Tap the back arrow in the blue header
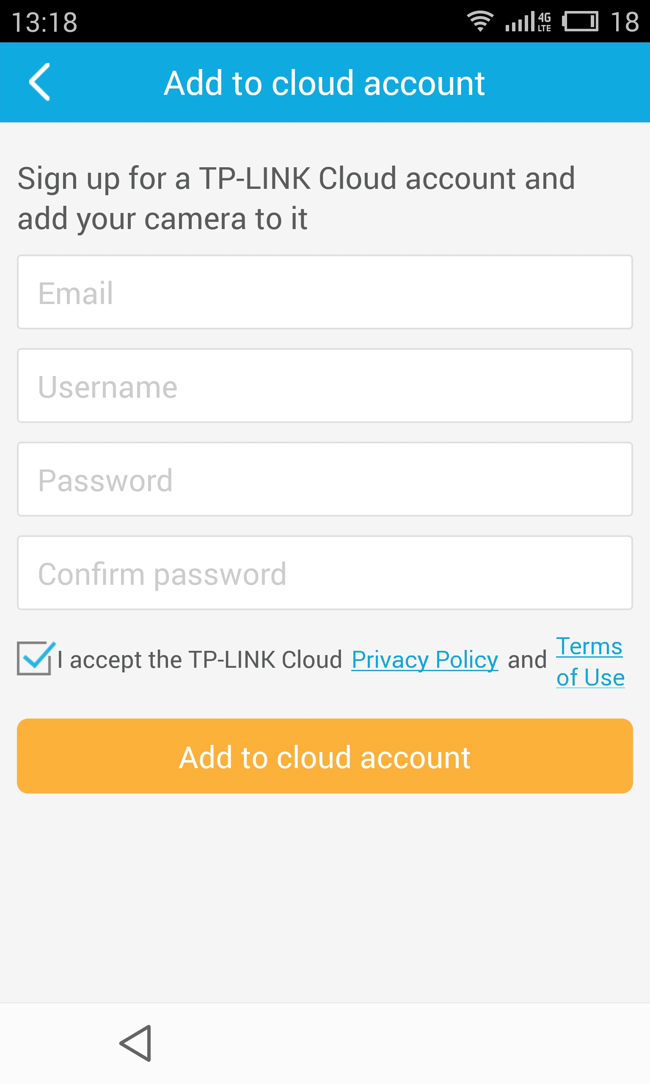The height and width of the screenshot is (1084, 650). [39, 82]
